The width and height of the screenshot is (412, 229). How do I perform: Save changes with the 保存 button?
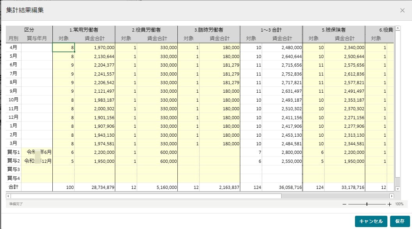coord(400,221)
